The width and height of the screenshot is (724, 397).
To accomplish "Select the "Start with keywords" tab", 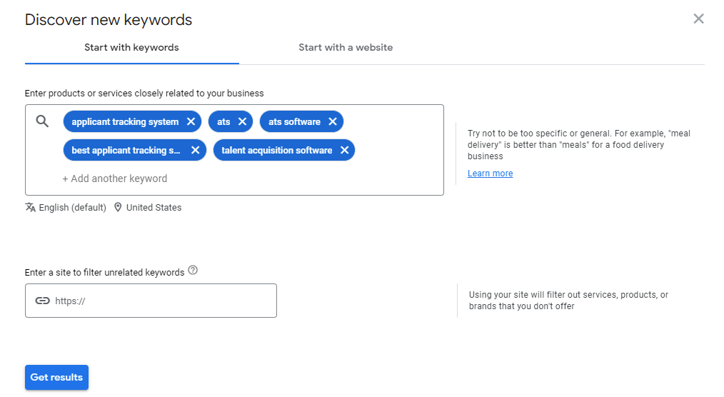I will [x=131, y=48].
